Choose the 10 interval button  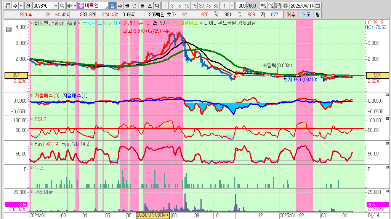[187, 5]
